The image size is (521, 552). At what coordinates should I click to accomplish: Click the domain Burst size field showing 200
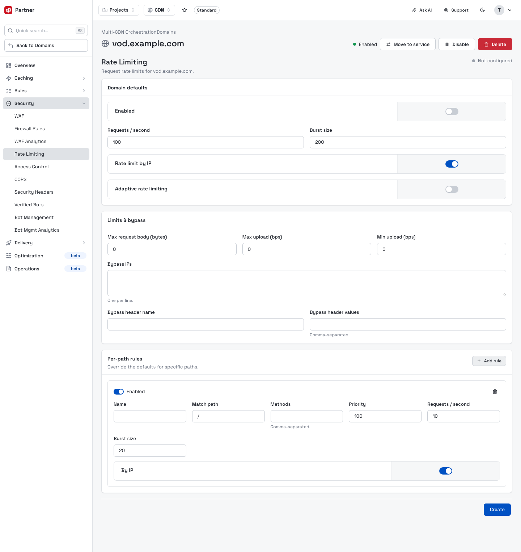(408, 142)
